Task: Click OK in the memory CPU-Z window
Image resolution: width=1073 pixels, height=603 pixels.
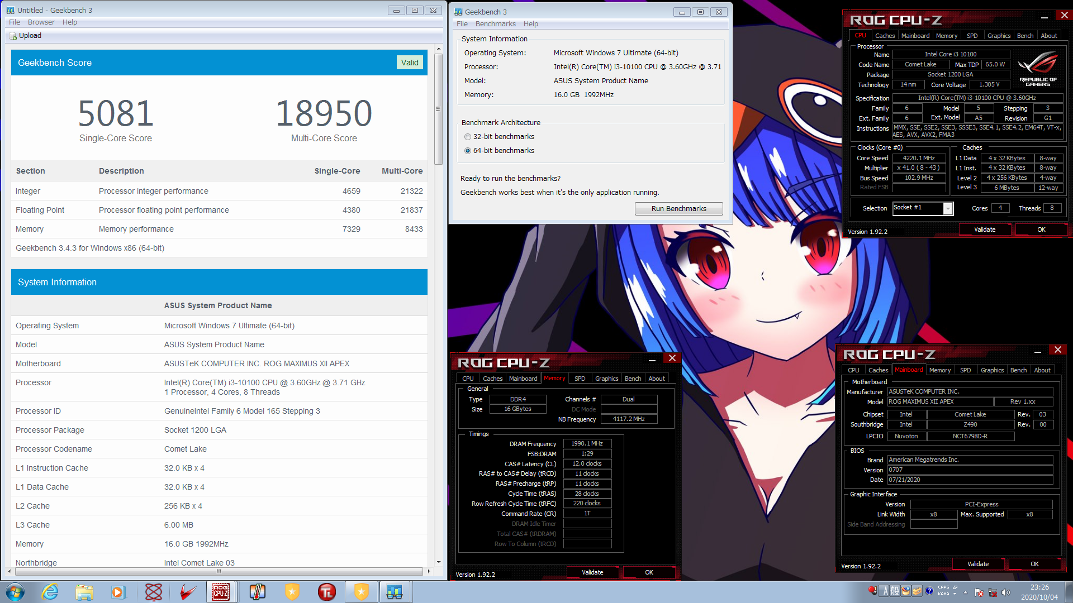Action: coord(649,572)
